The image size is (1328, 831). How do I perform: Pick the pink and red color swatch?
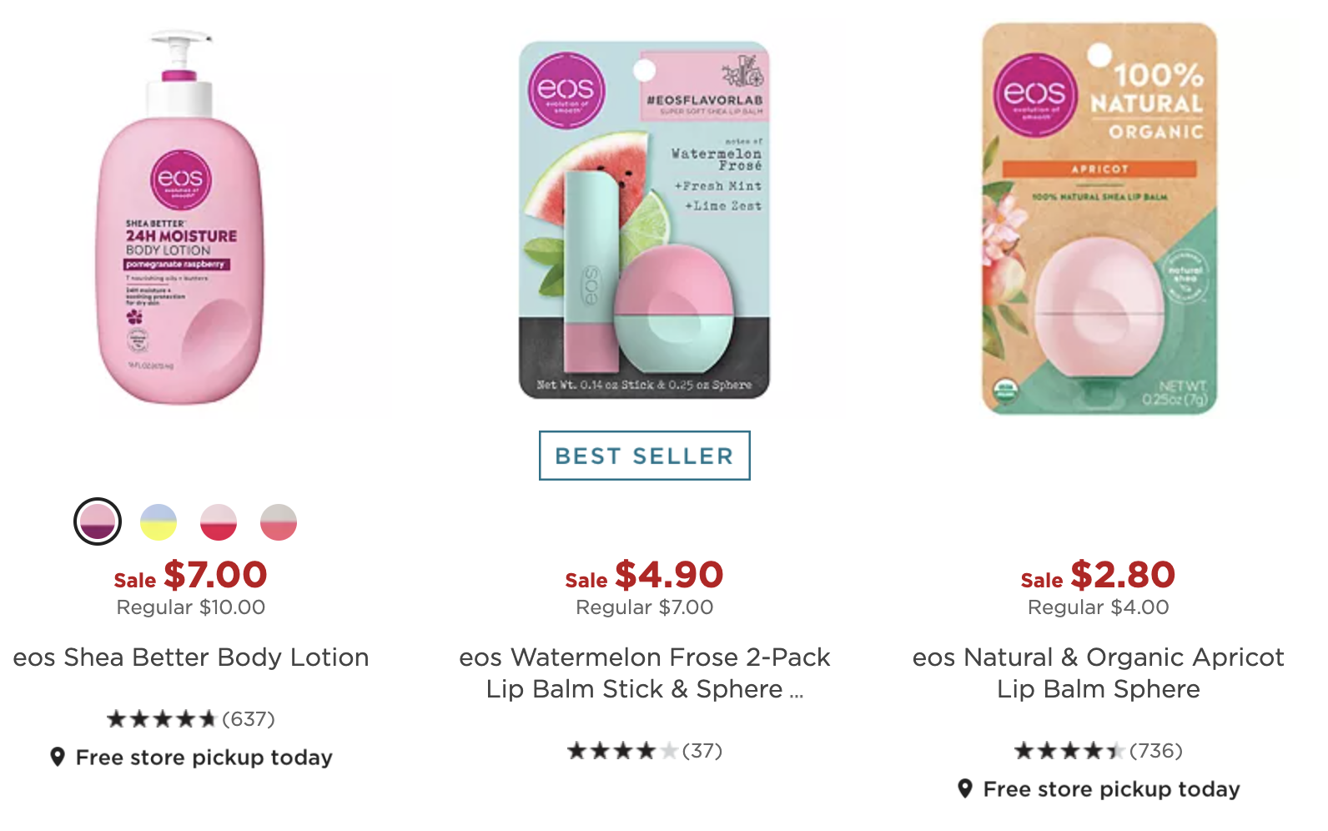219,522
